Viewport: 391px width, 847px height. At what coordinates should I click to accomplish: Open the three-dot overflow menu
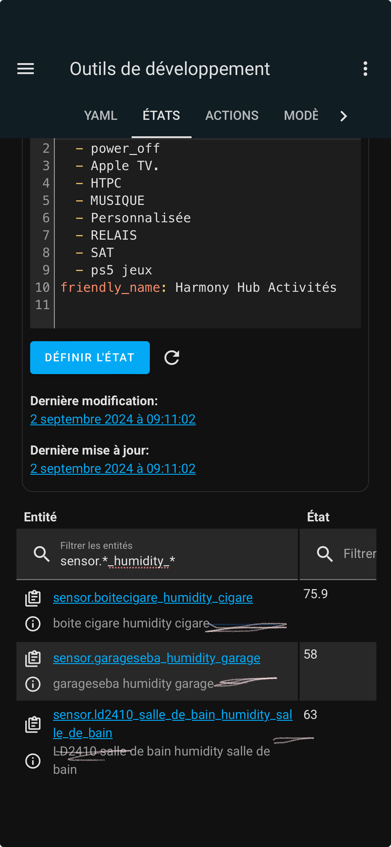coord(365,69)
